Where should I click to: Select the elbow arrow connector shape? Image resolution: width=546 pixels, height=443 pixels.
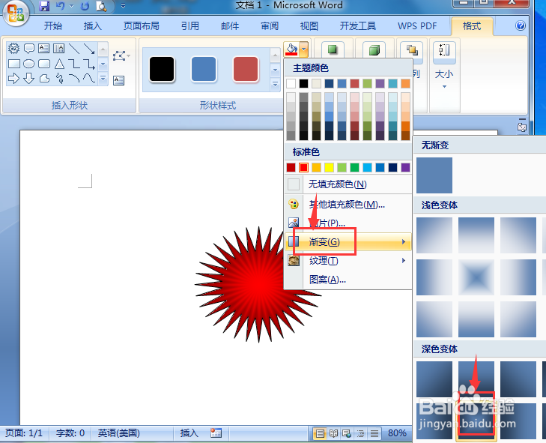pos(89,64)
